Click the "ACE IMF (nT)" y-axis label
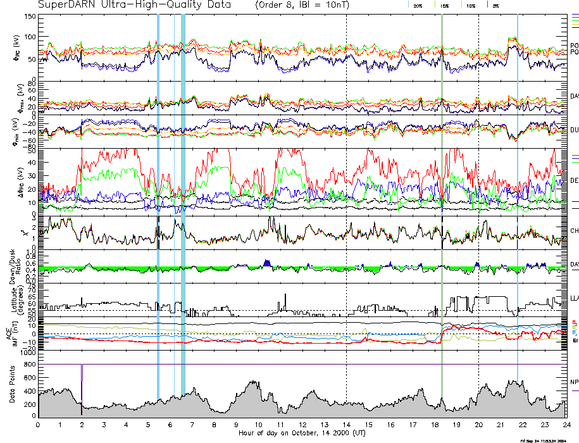The image size is (579, 443). click(x=12, y=334)
